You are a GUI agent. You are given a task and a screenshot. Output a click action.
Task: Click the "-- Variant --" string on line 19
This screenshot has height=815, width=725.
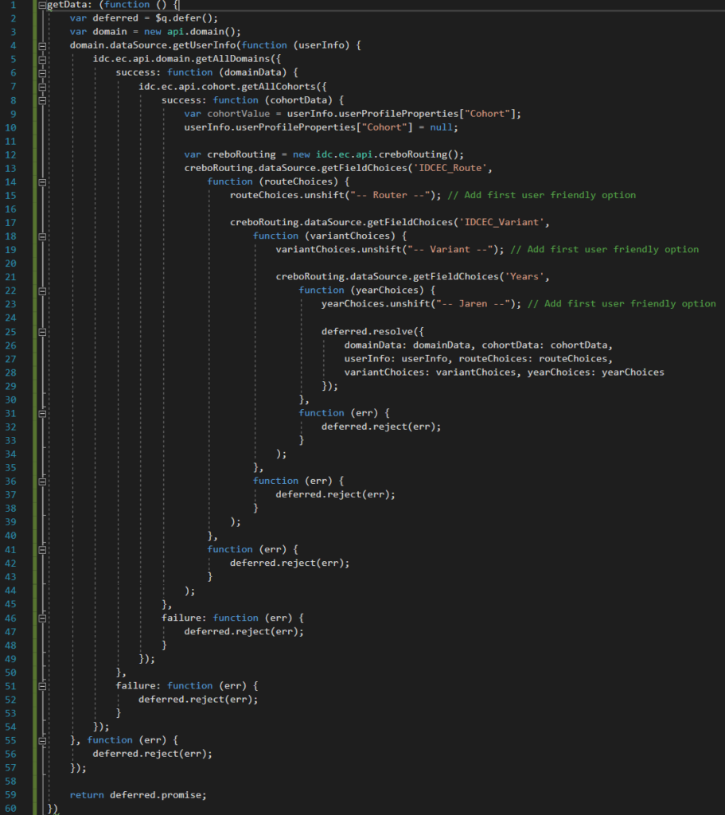(450, 249)
